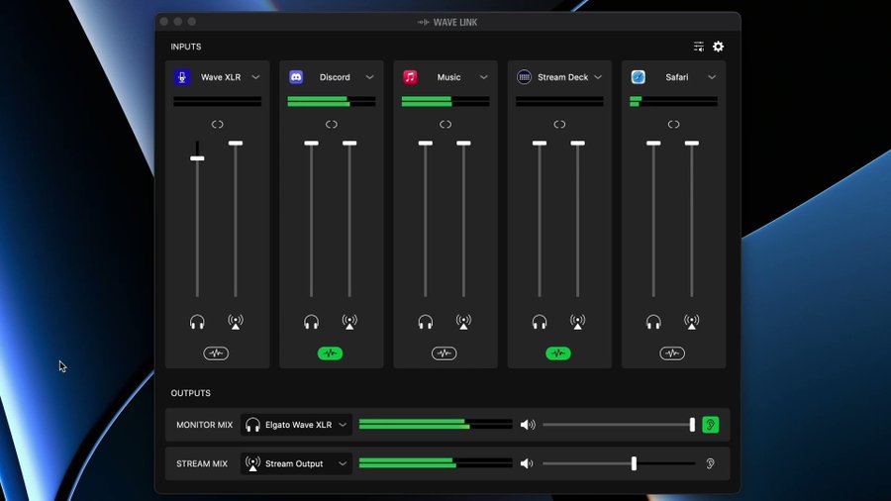Click the Safari stream volume fader
This screenshot has height=501, width=891.
coord(692,144)
